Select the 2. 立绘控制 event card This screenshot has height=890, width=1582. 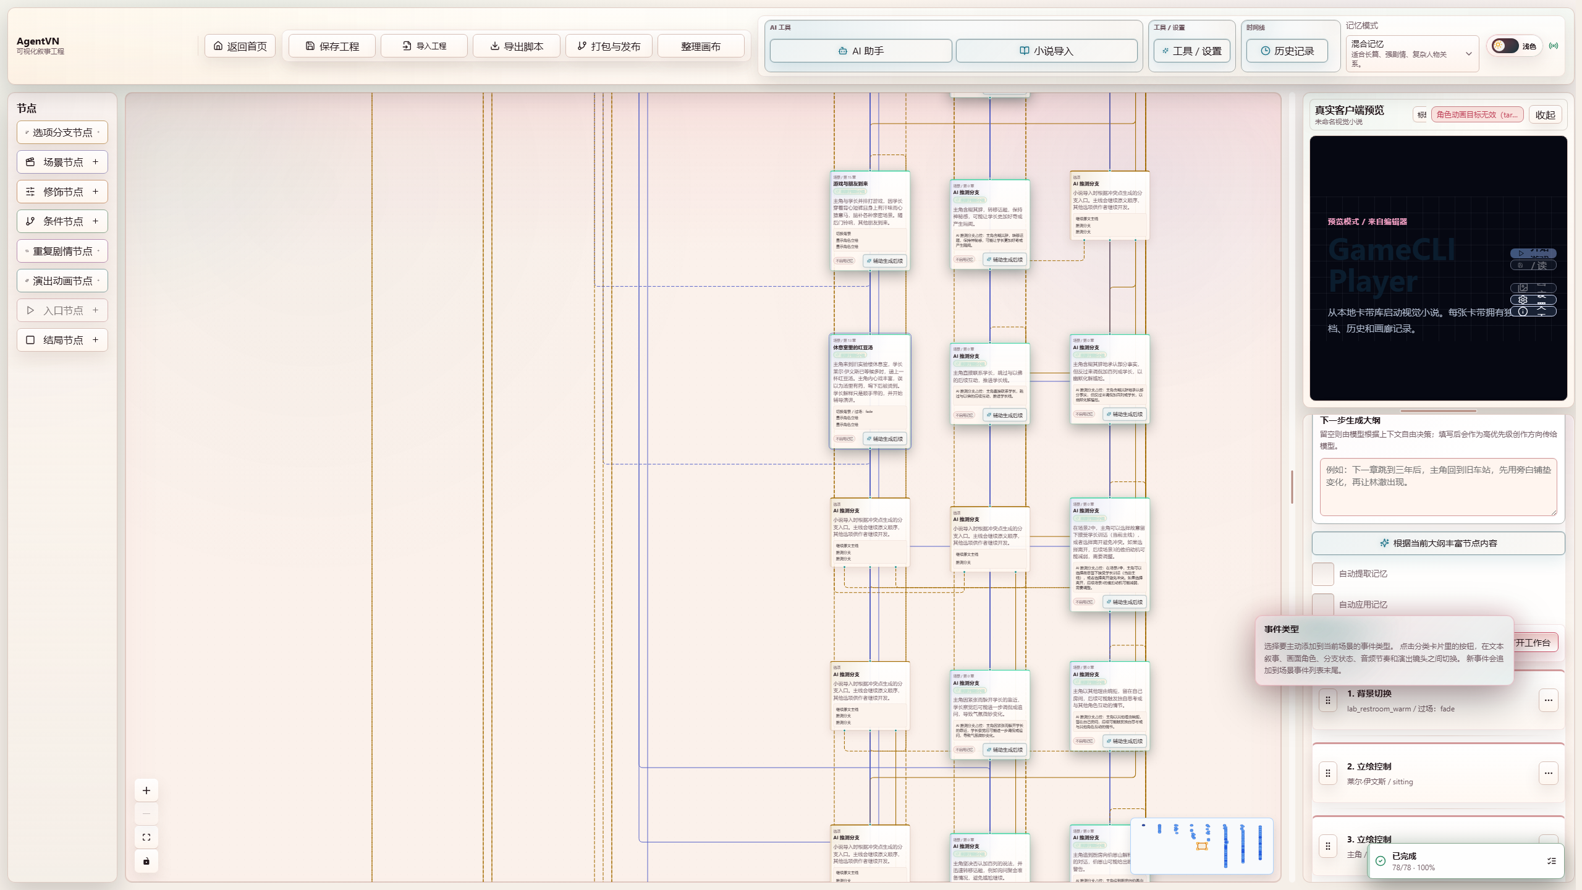[x=1439, y=773]
